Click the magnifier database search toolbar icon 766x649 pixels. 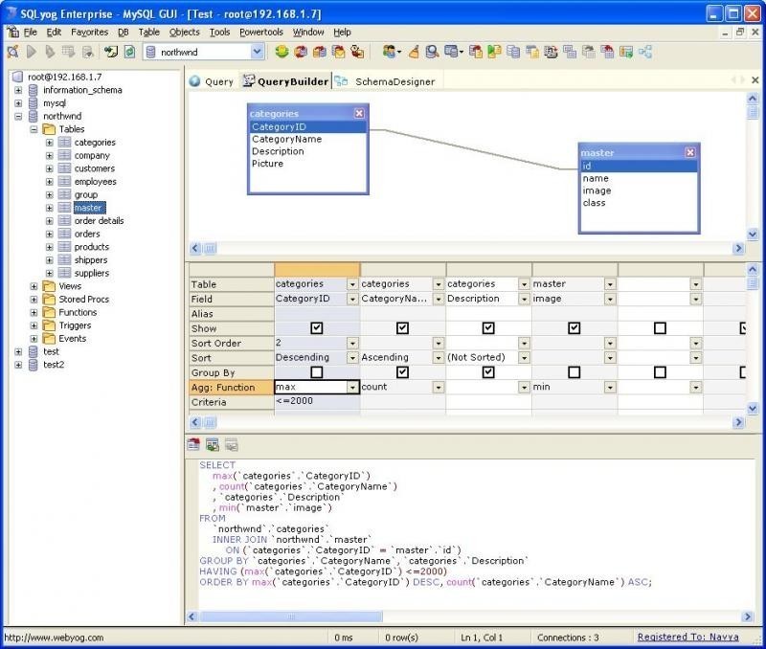point(432,52)
